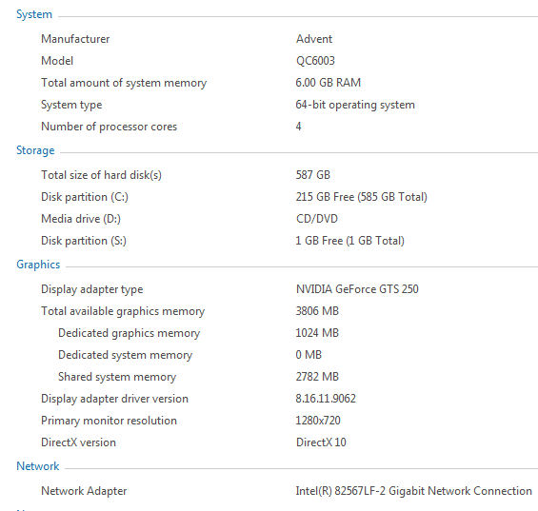Click the model value QC6003
Screen dimensions: 538x511
[315, 61]
